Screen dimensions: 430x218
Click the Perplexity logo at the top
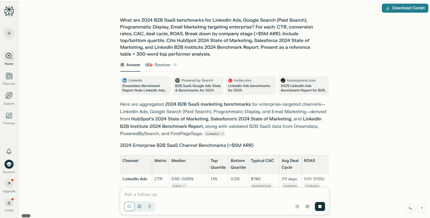pos(9,11)
